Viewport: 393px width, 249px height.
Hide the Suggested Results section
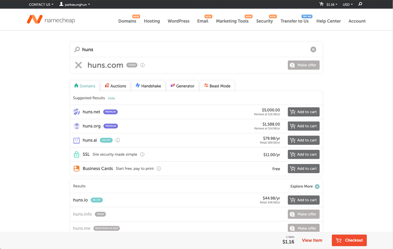coord(111,98)
